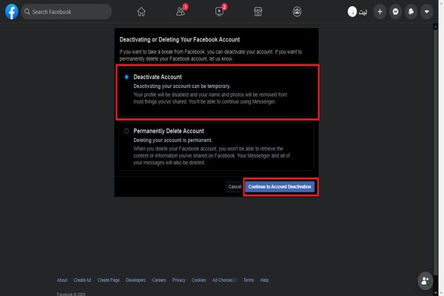The image size is (444, 296).
Task: Open the Groups icon
Action: pyautogui.click(x=297, y=12)
